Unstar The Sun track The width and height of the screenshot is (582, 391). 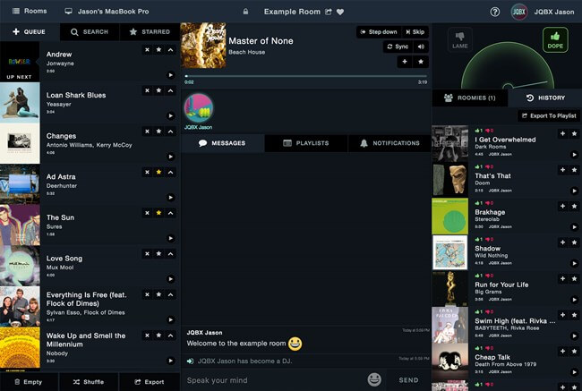[x=158, y=213]
